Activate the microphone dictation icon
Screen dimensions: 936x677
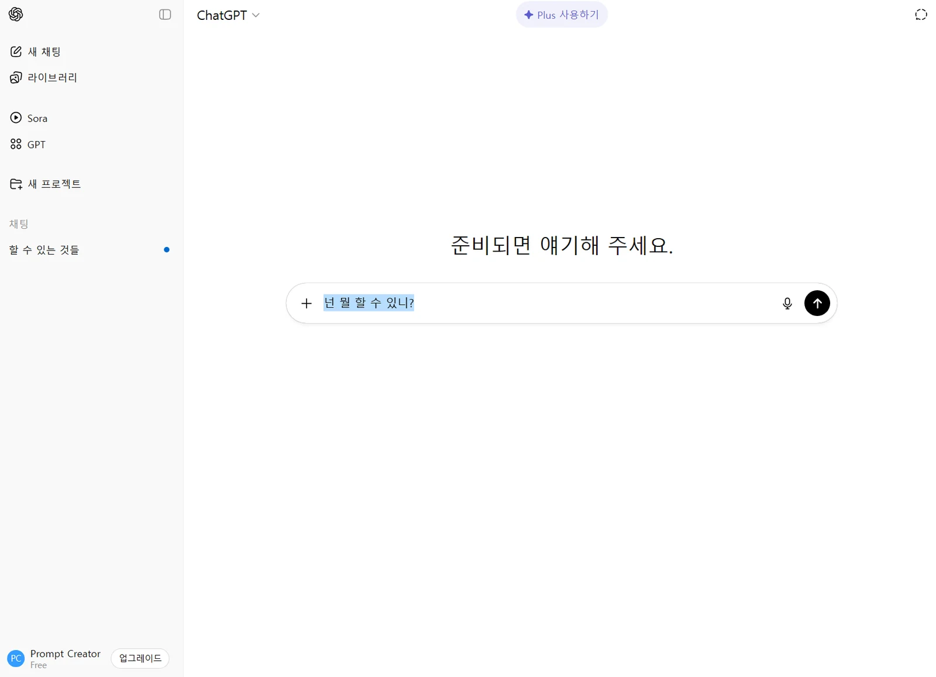[x=787, y=303]
